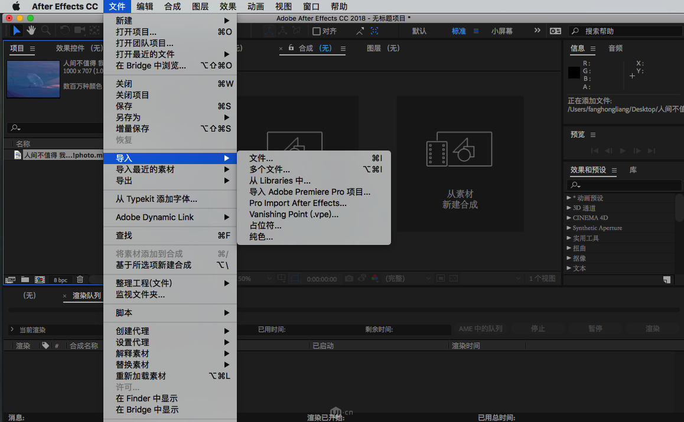Show more workspaces with double chevron
This screenshot has width=684, height=422.
[537, 31]
